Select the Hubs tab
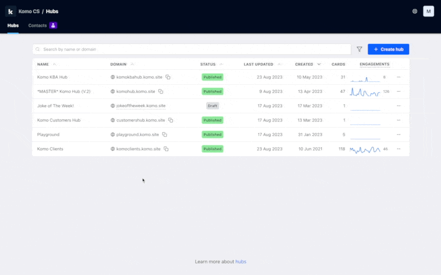The width and height of the screenshot is (441, 275). click(13, 25)
